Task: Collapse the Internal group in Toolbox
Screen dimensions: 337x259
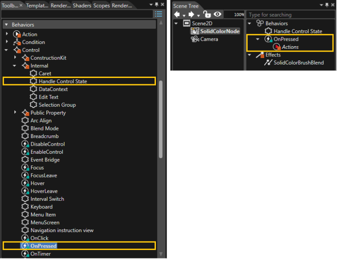Action: coord(14,65)
